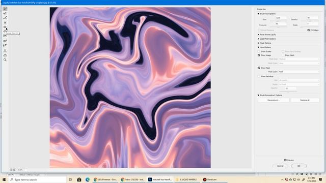
Task: Select the Face tool
Action: (5, 51)
